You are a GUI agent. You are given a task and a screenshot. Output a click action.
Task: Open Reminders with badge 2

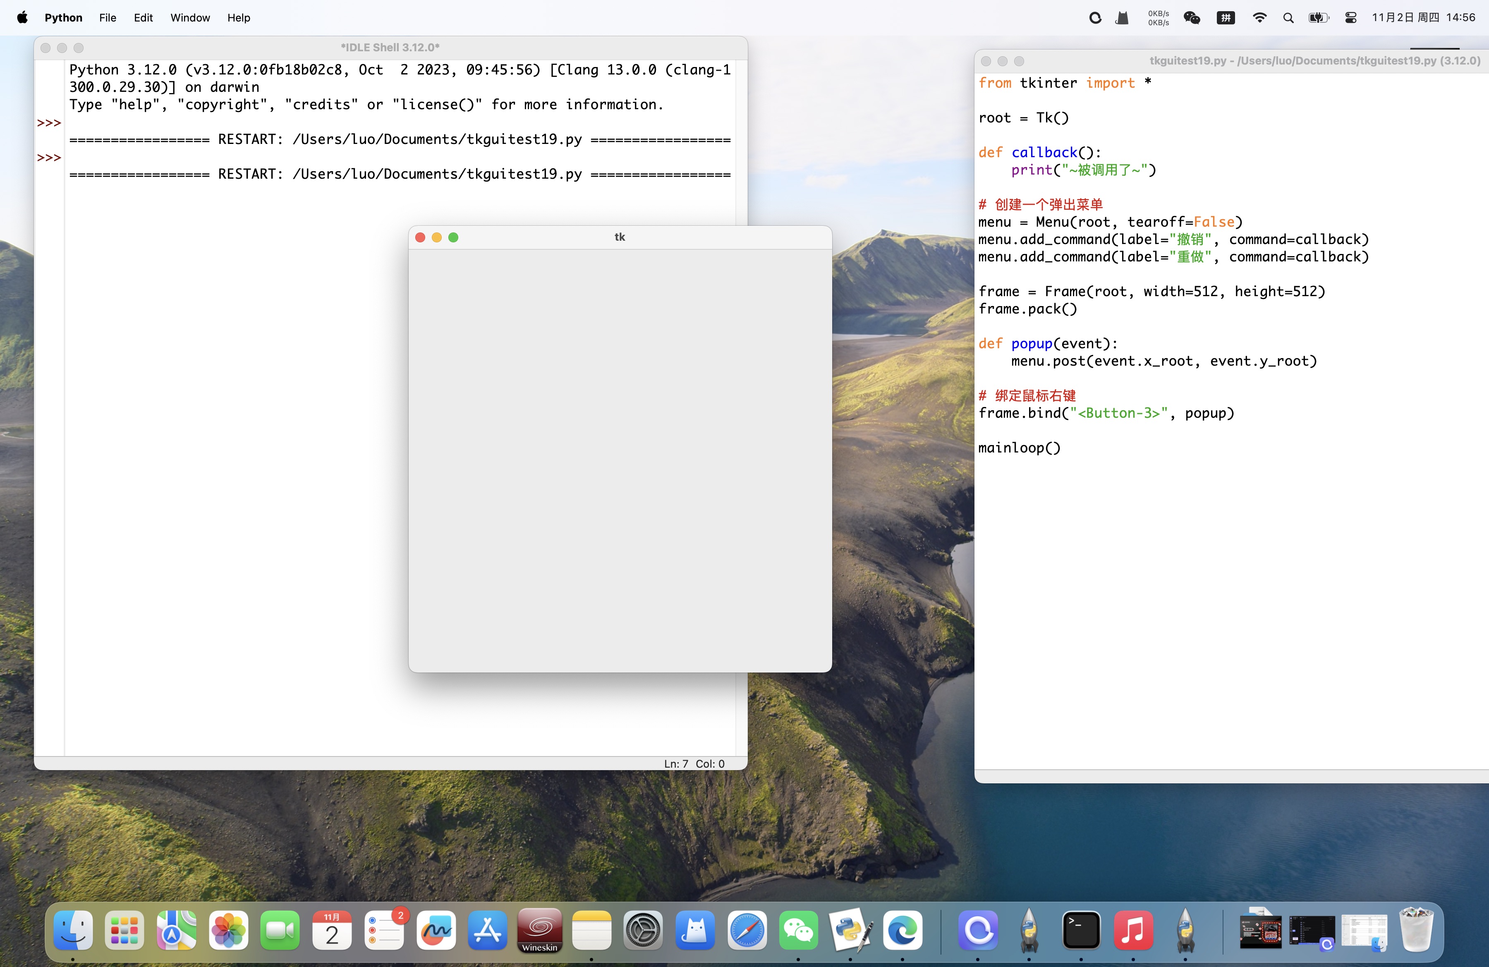tap(384, 930)
